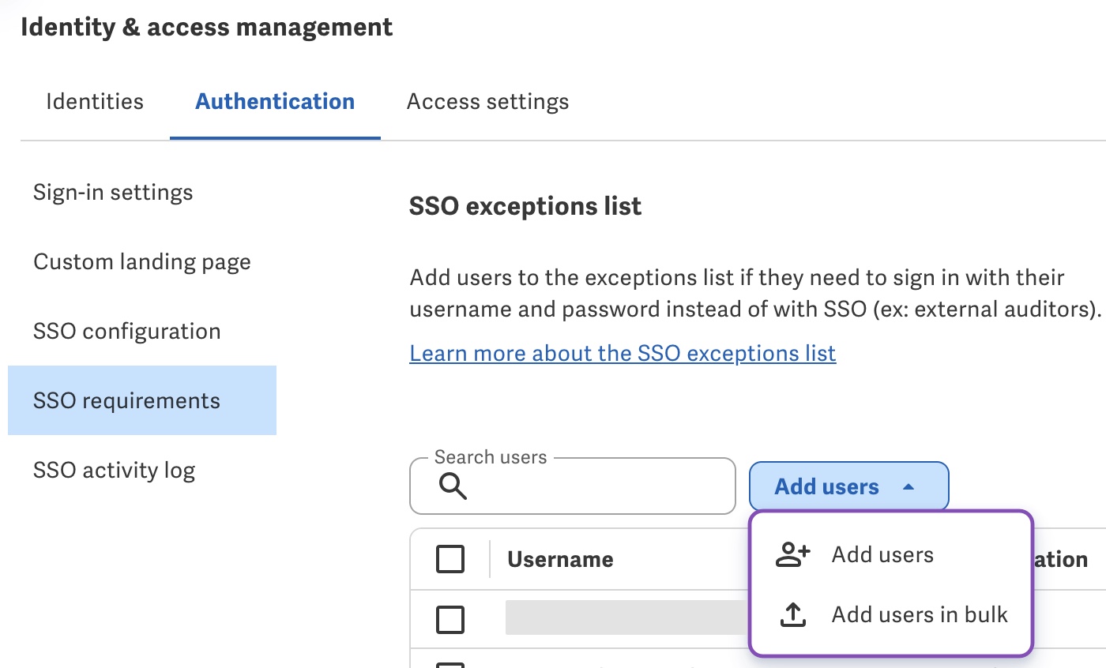Open Sign-in settings in sidebar
This screenshot has width=1106, height=668.
pyautogui.click(x=113, y=193)
